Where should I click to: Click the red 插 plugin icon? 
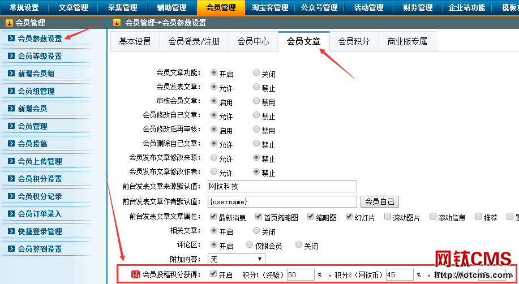[136, 274]
